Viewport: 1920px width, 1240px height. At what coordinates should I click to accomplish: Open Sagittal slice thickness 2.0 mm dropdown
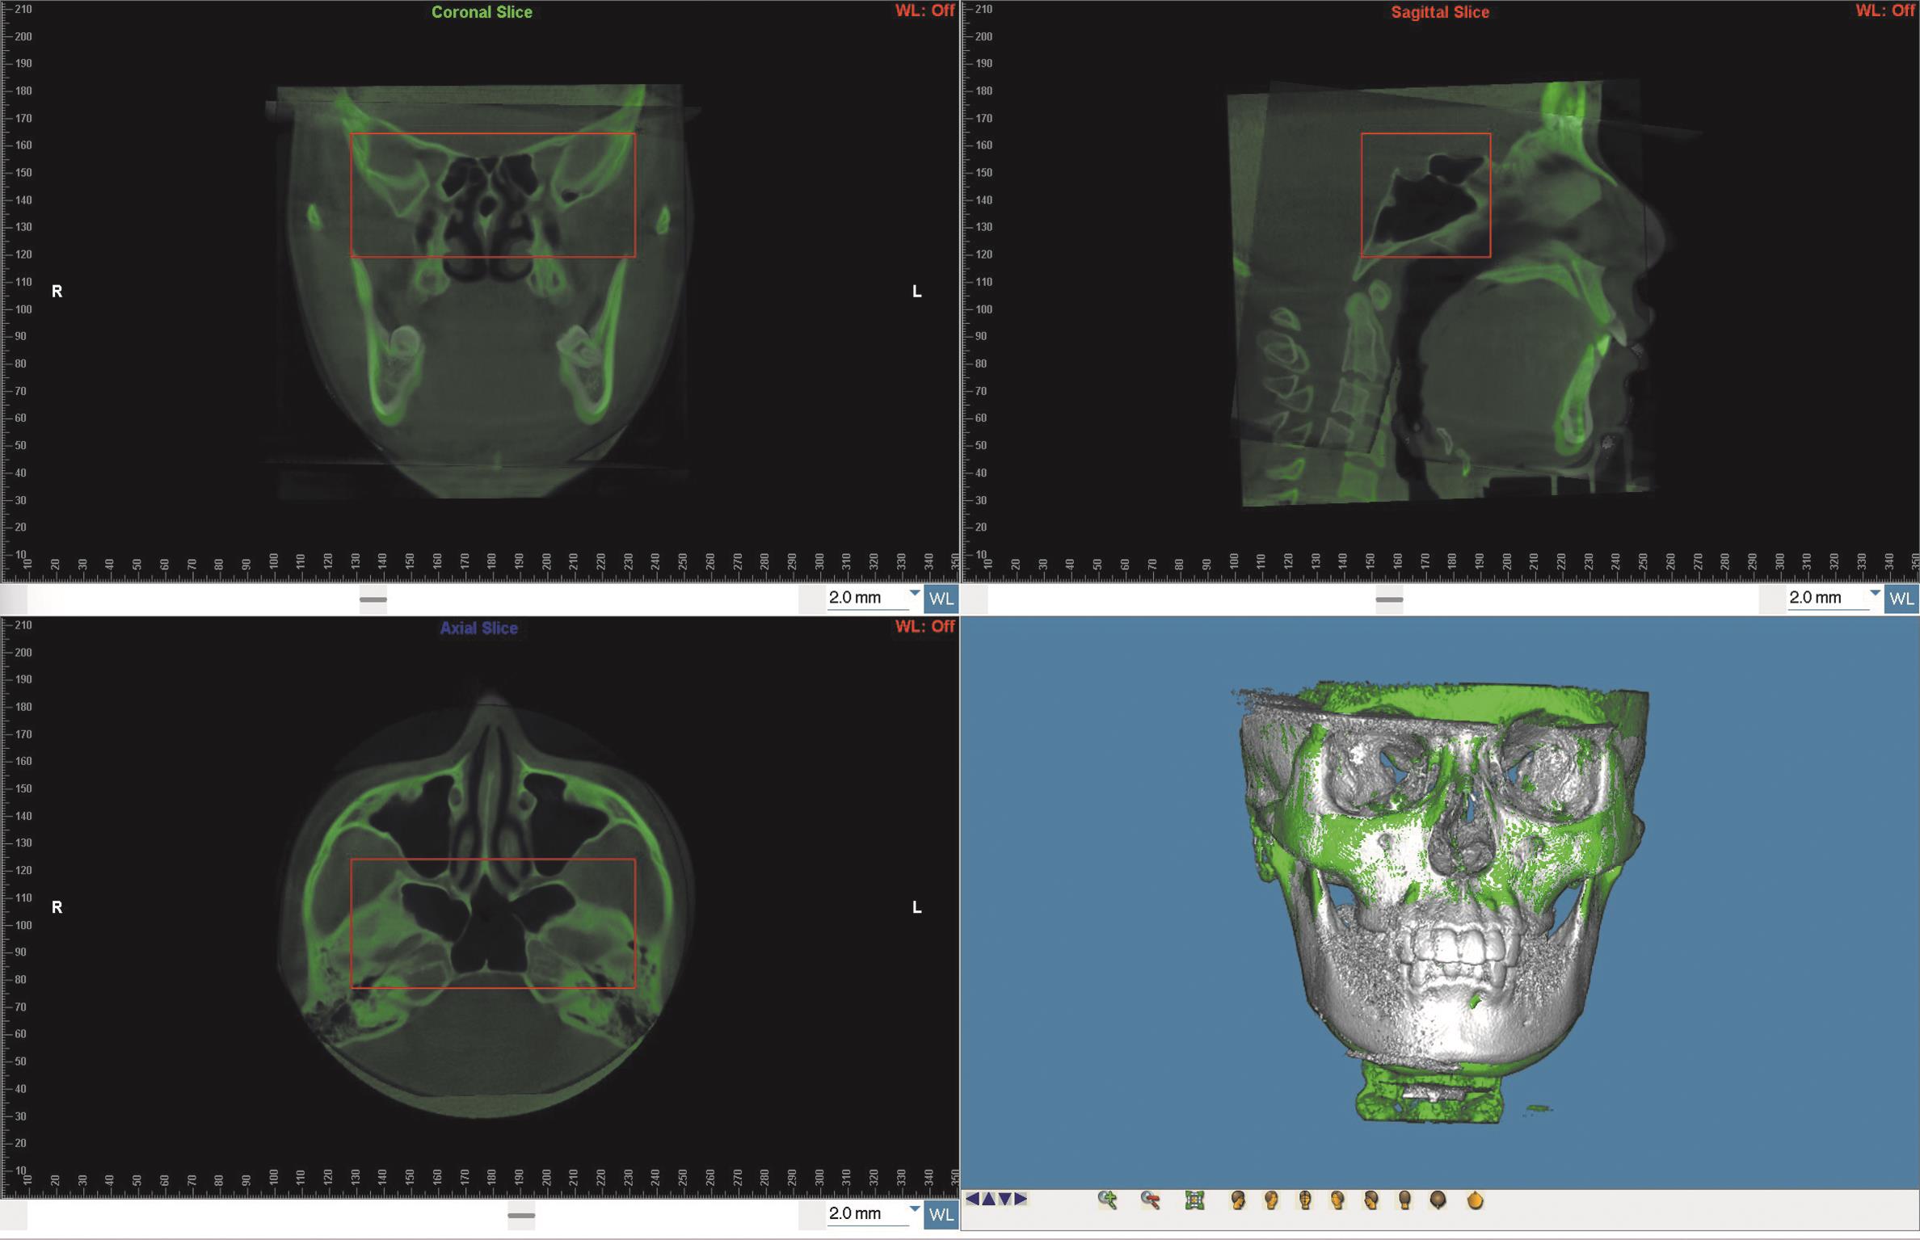(1874, 594)
